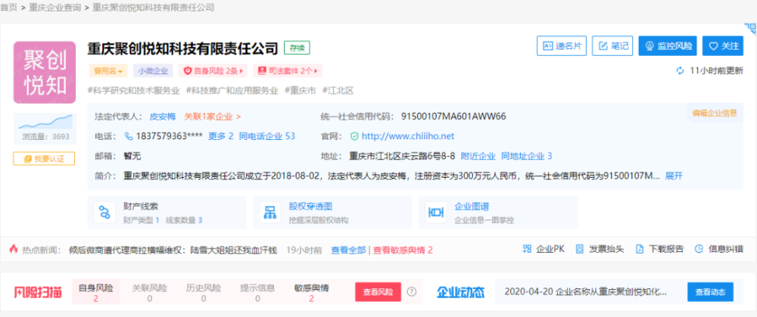Open the 企业图谱 link
The image size is (757, 317).
(x=472, y=207)
